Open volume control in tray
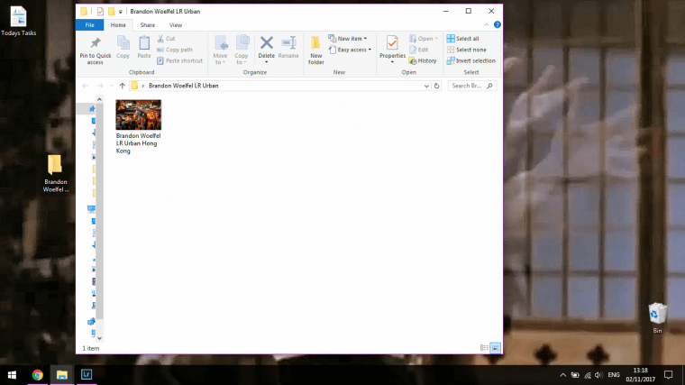685x385 pixels. (598, 375)
